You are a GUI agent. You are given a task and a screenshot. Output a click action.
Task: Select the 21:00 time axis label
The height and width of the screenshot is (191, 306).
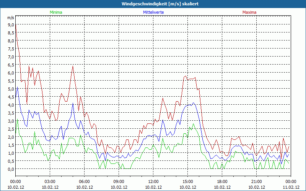257,181
